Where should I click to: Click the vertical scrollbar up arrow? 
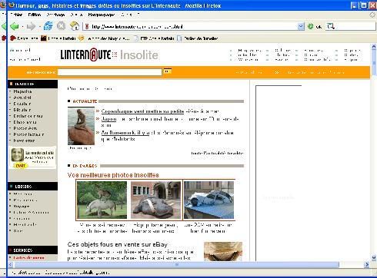tap(373, 47)
